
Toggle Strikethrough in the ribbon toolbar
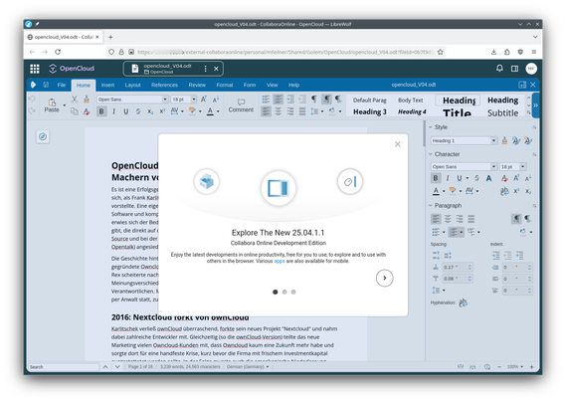(138, 111)
